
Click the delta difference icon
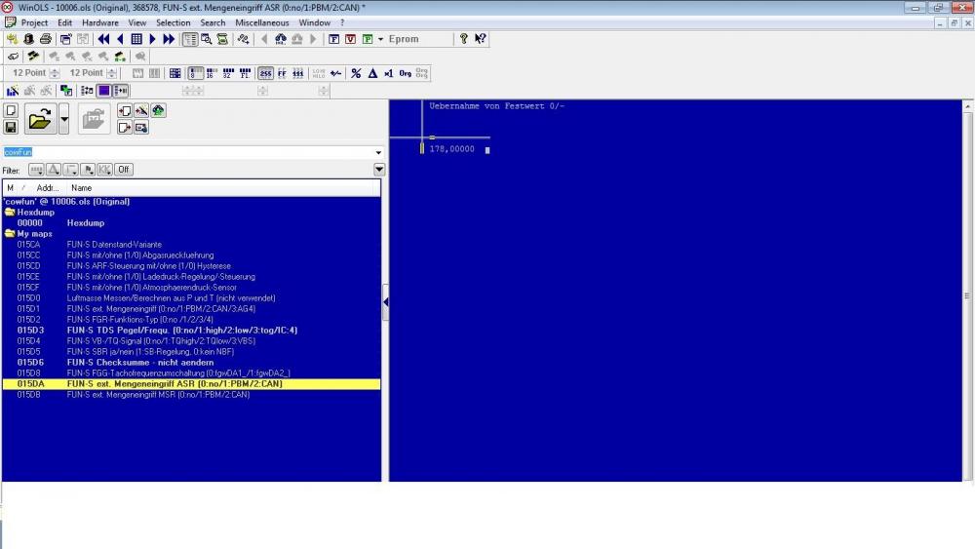(372, 73)
